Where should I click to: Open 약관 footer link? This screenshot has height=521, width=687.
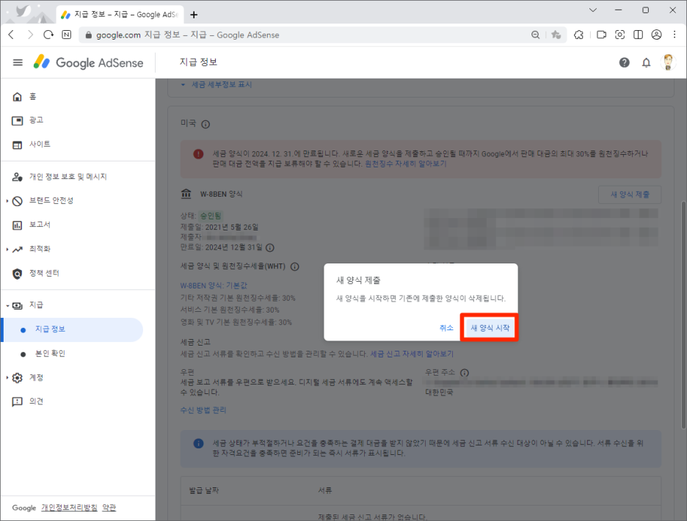109,507
